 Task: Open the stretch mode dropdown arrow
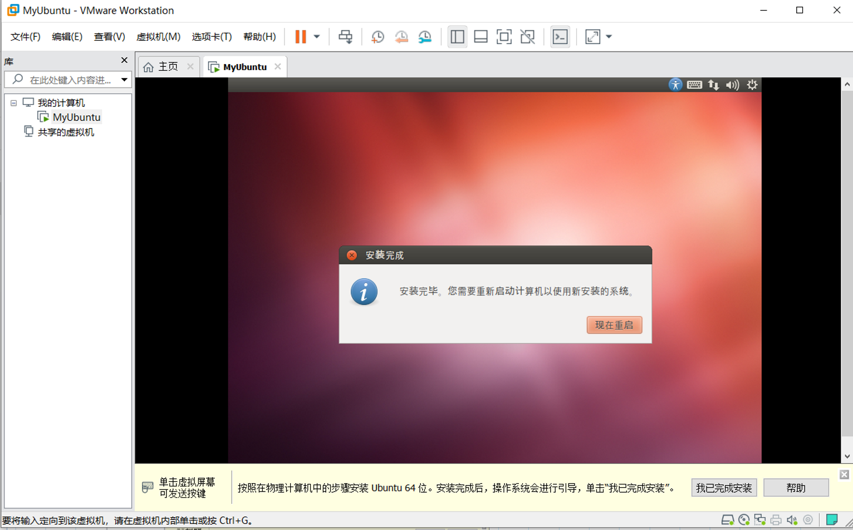pos(609,36)
